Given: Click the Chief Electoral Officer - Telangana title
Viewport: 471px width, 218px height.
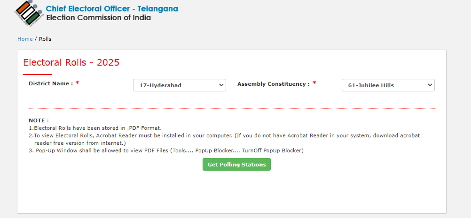Looking at the screenshot, I should tap(112, 8).
